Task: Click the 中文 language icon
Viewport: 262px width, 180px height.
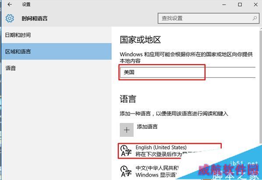Action: (126, 171)
